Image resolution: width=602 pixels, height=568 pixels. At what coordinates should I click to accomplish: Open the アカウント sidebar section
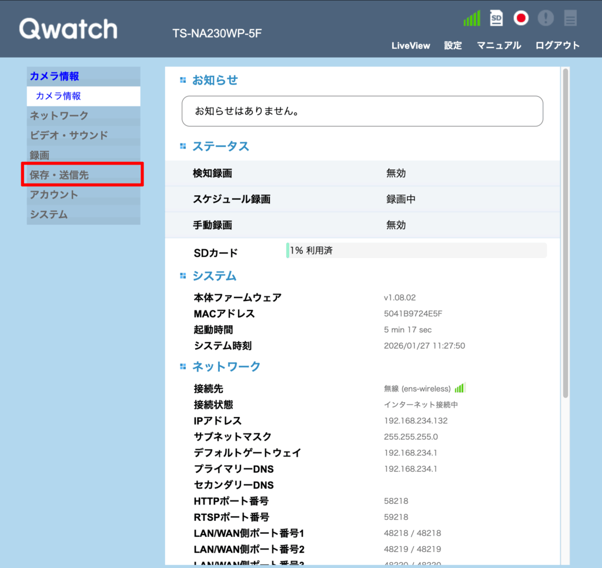click(x=54, y=195)
